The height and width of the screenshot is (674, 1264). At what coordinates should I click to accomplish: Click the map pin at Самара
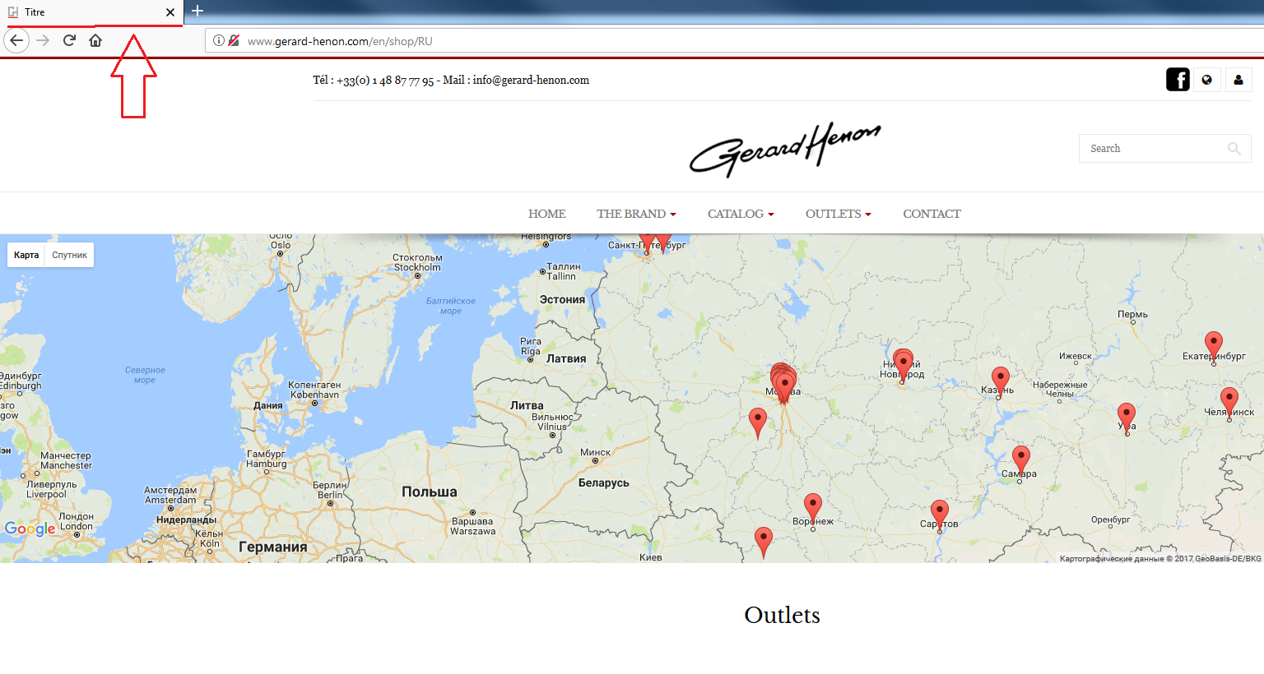[1021, 460]
